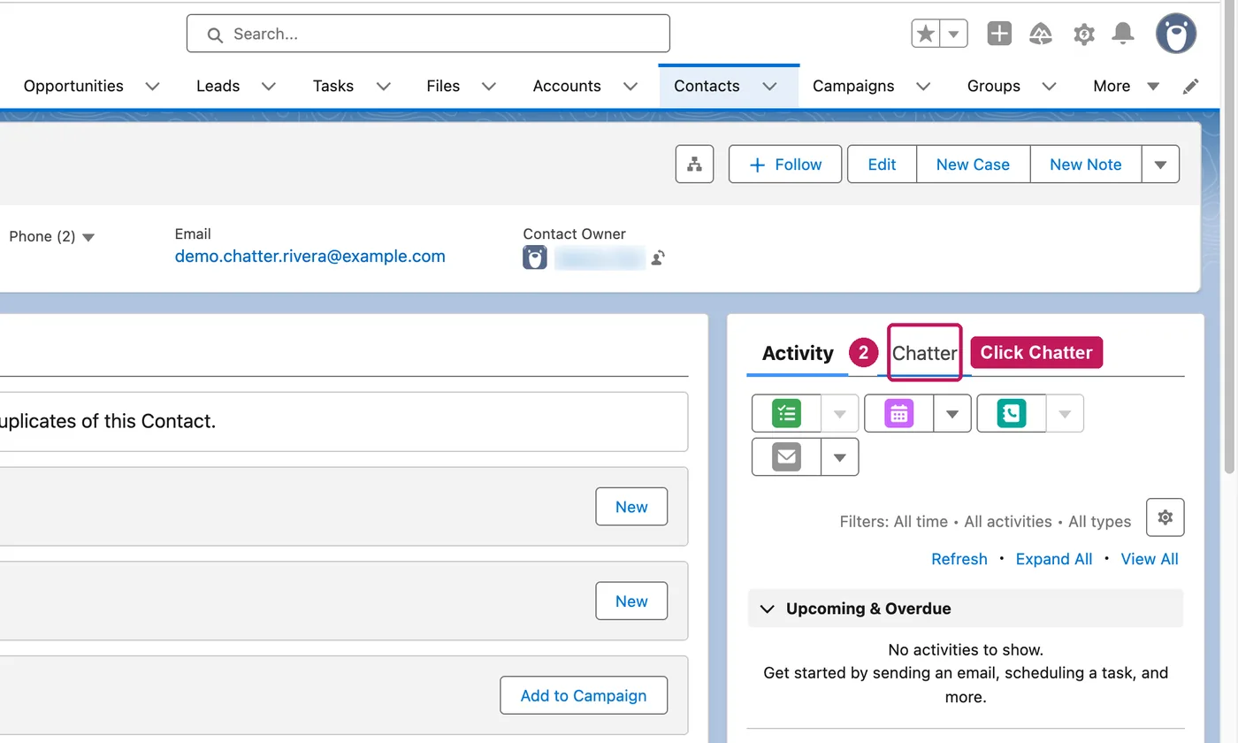Image resolution: width=1238 pixels, height=743 pixels.
Task: Expand the Campaigns tab dropdown chevron
Action: 923,86
